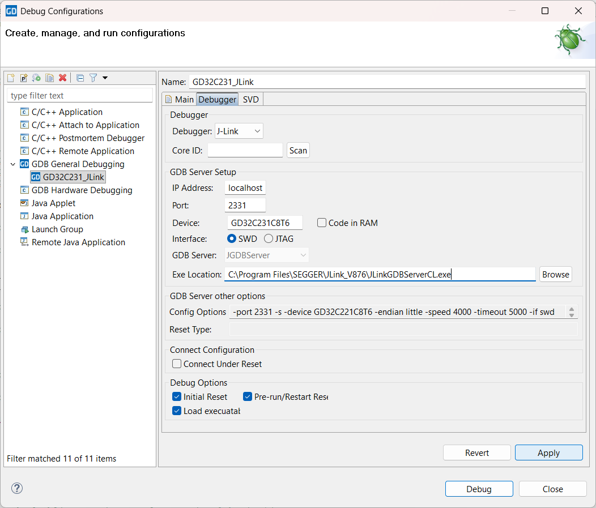Click the New launch configuration icon
Viewport: 596px width, 508px height.
pyautogui.click(x=11, y=78)
